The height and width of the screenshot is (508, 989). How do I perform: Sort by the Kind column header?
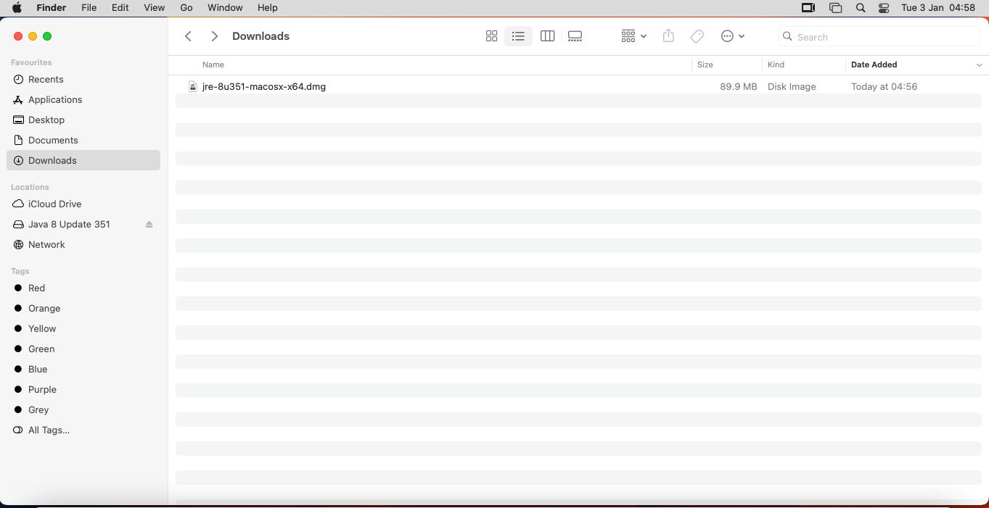(x=776, y=64)
